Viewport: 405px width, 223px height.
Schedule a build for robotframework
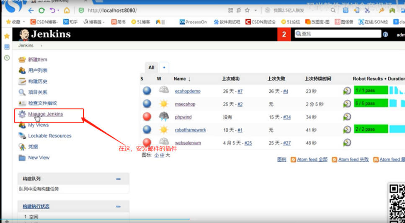pos(347,130)
